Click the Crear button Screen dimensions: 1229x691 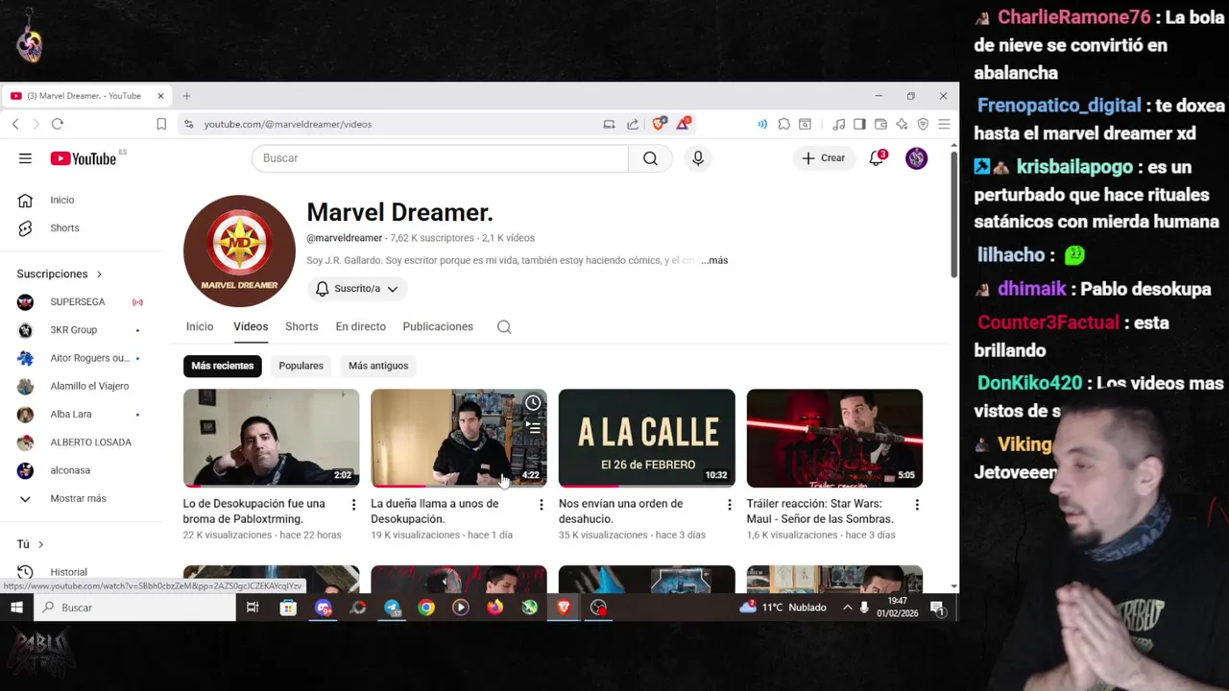(824, 158)
